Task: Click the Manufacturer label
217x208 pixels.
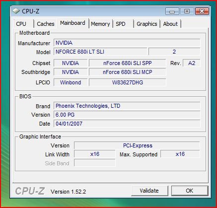Action: [34, 43]
